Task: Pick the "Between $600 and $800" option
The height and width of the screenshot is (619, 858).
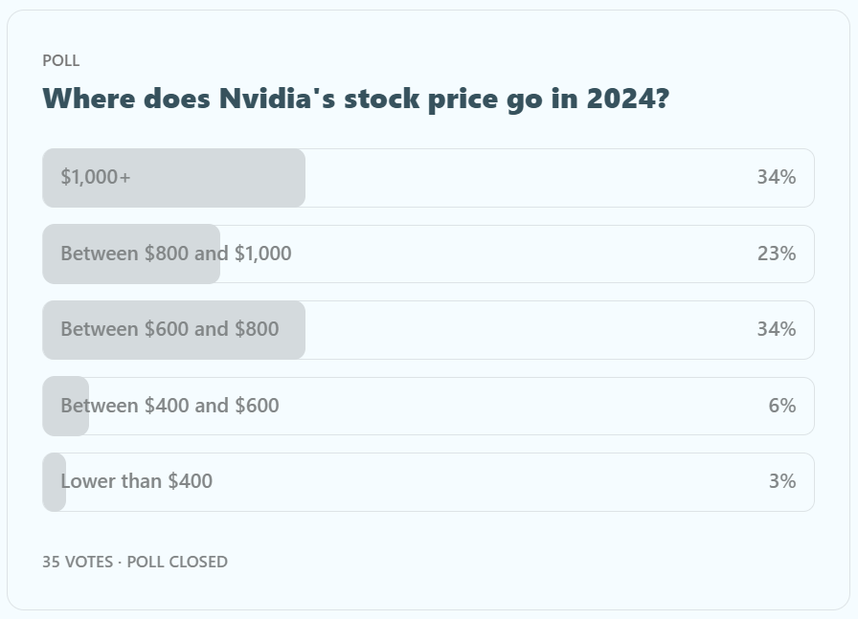Action: 169,329
